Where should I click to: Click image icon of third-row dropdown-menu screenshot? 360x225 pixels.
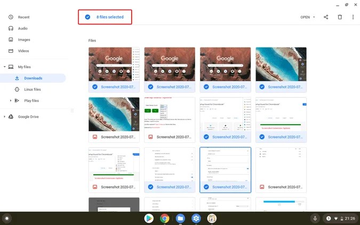coord(95,187)
